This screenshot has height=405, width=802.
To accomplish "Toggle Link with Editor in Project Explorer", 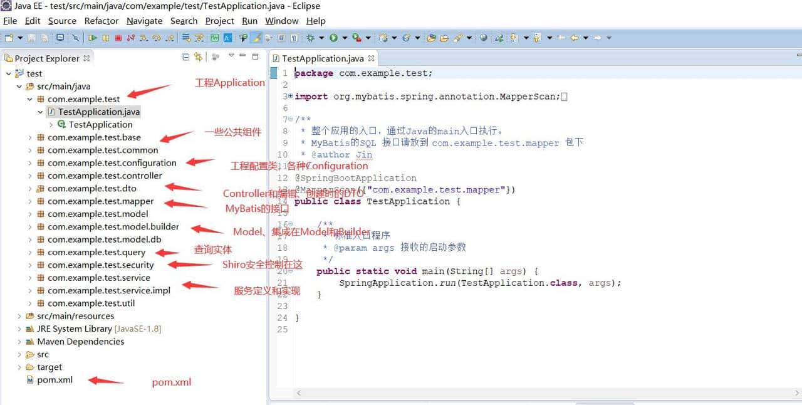I will tap(198, 56).
